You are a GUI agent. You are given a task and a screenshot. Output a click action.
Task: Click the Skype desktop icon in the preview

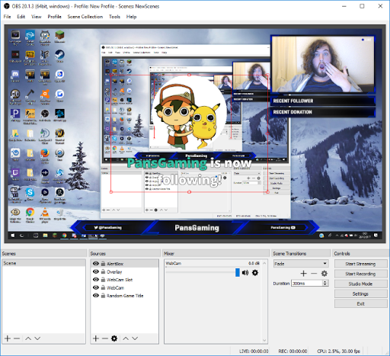tap(30, 192)
